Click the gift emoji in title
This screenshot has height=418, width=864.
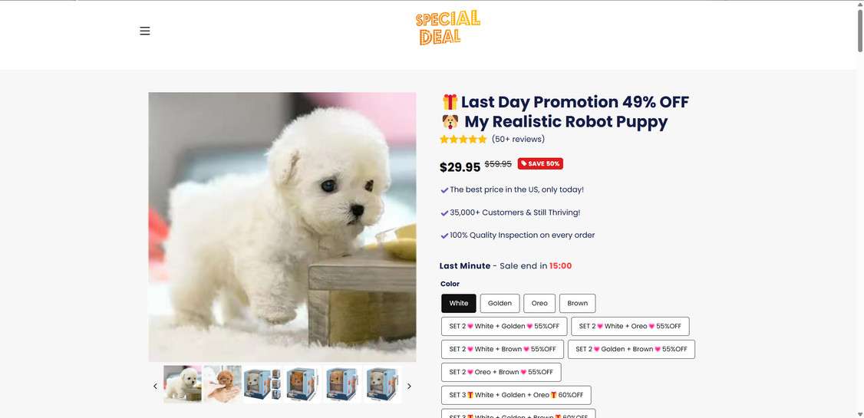(x=450, y=102)
